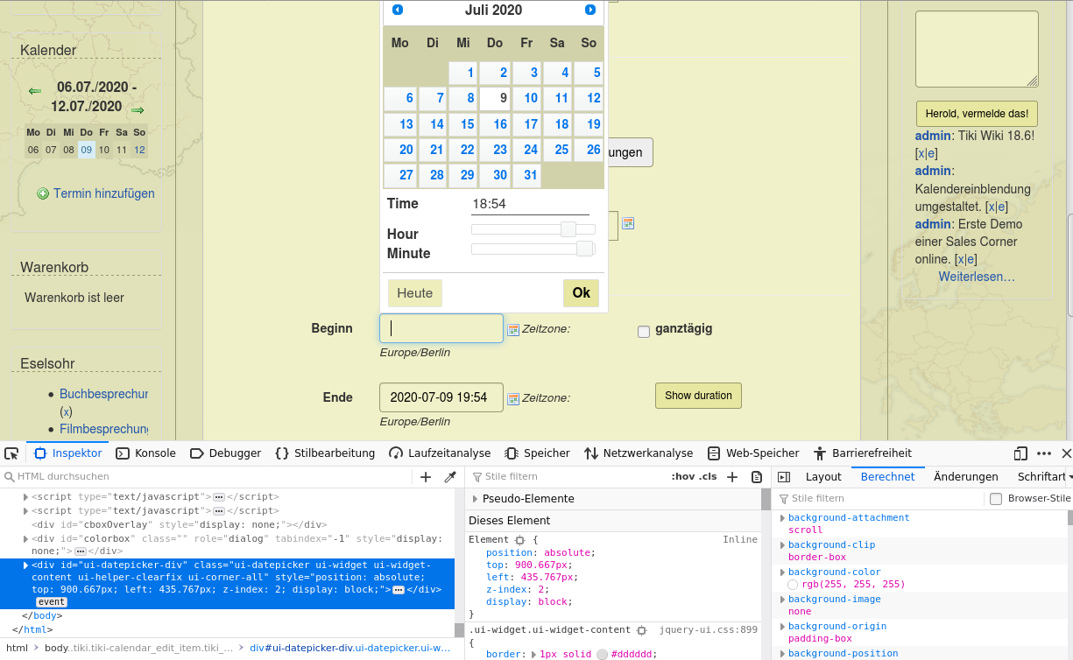
Task: Confirm datepicker with Ok button
Action: click(582, 293)
